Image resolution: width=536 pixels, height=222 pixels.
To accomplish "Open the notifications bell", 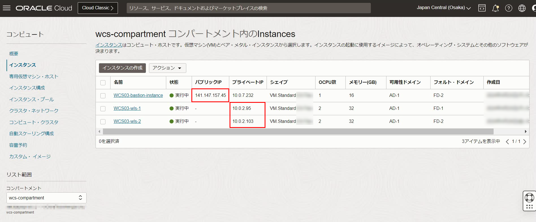I will [495, 8].
